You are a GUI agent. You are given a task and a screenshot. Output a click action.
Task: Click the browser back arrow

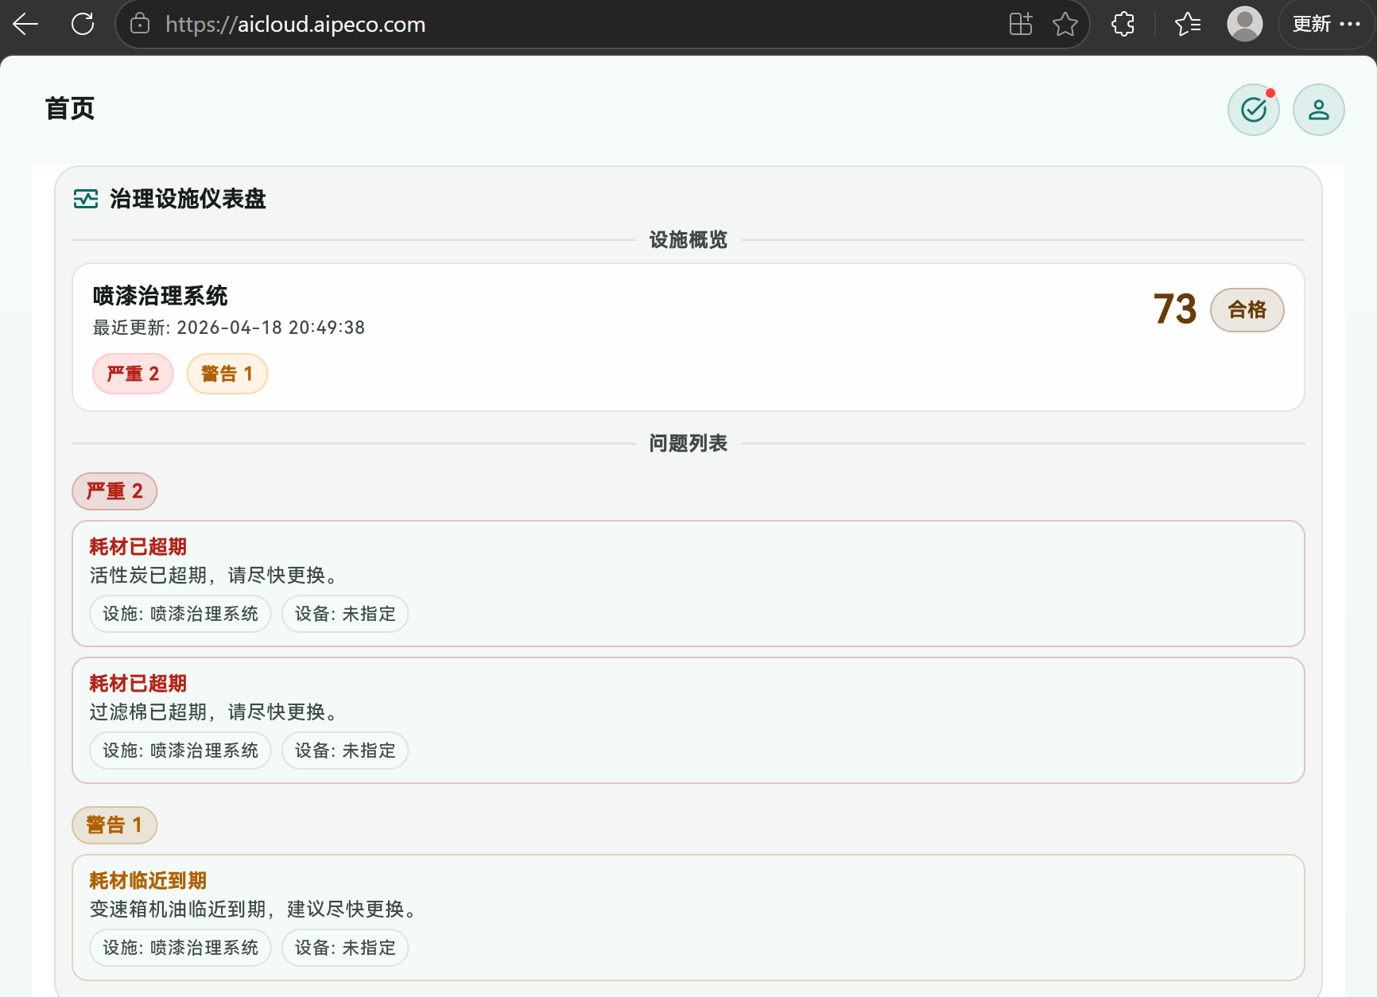click(25, 25)
